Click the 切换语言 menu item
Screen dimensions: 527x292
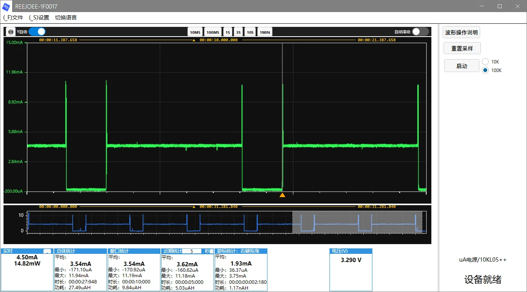point(66,18)
